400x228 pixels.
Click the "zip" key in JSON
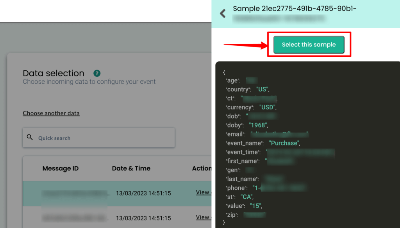pos(232,215)
